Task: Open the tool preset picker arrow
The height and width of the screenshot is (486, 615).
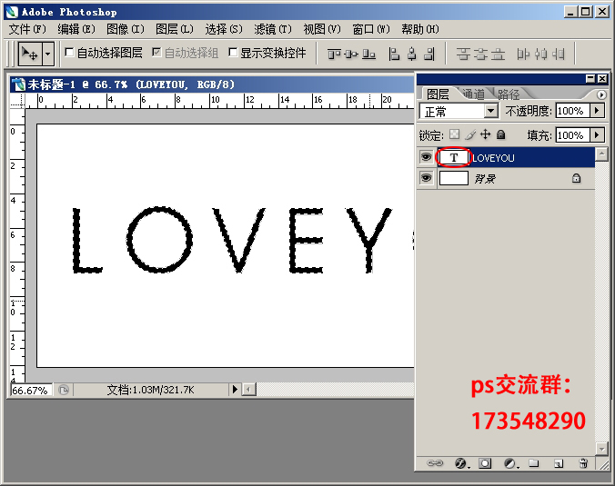Action: click(48, 54)
